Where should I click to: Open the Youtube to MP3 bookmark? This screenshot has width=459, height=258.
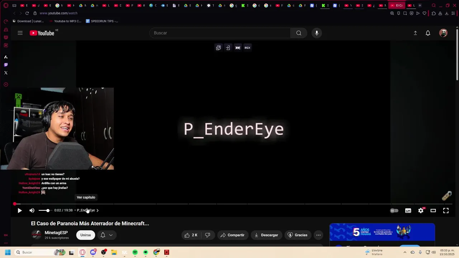click(x=65, y=21)
